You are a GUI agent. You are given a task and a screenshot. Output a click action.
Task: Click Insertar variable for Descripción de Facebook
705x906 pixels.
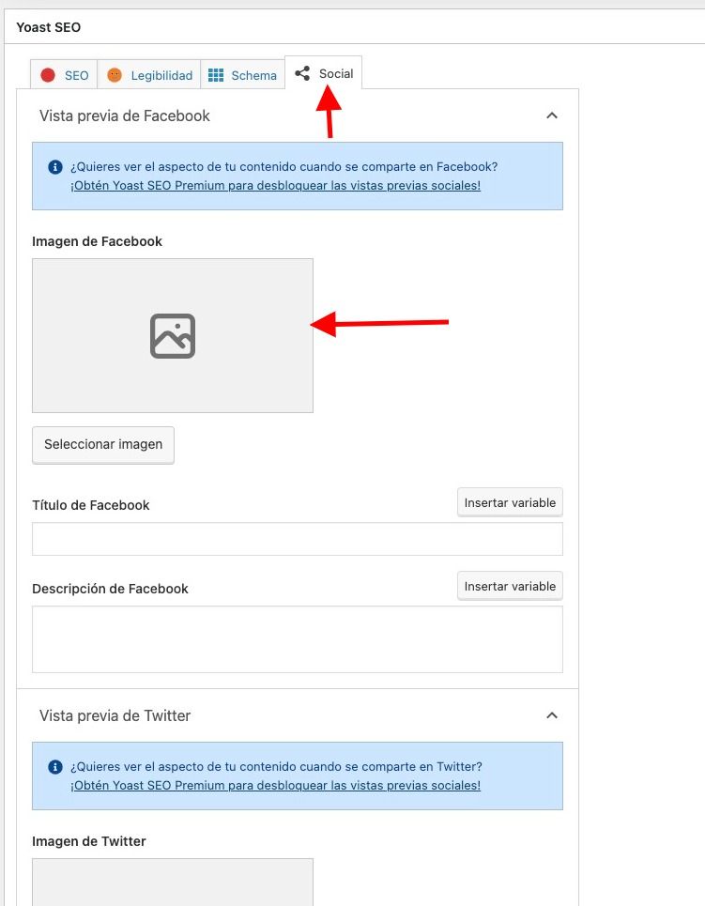[x=510, y=586]
